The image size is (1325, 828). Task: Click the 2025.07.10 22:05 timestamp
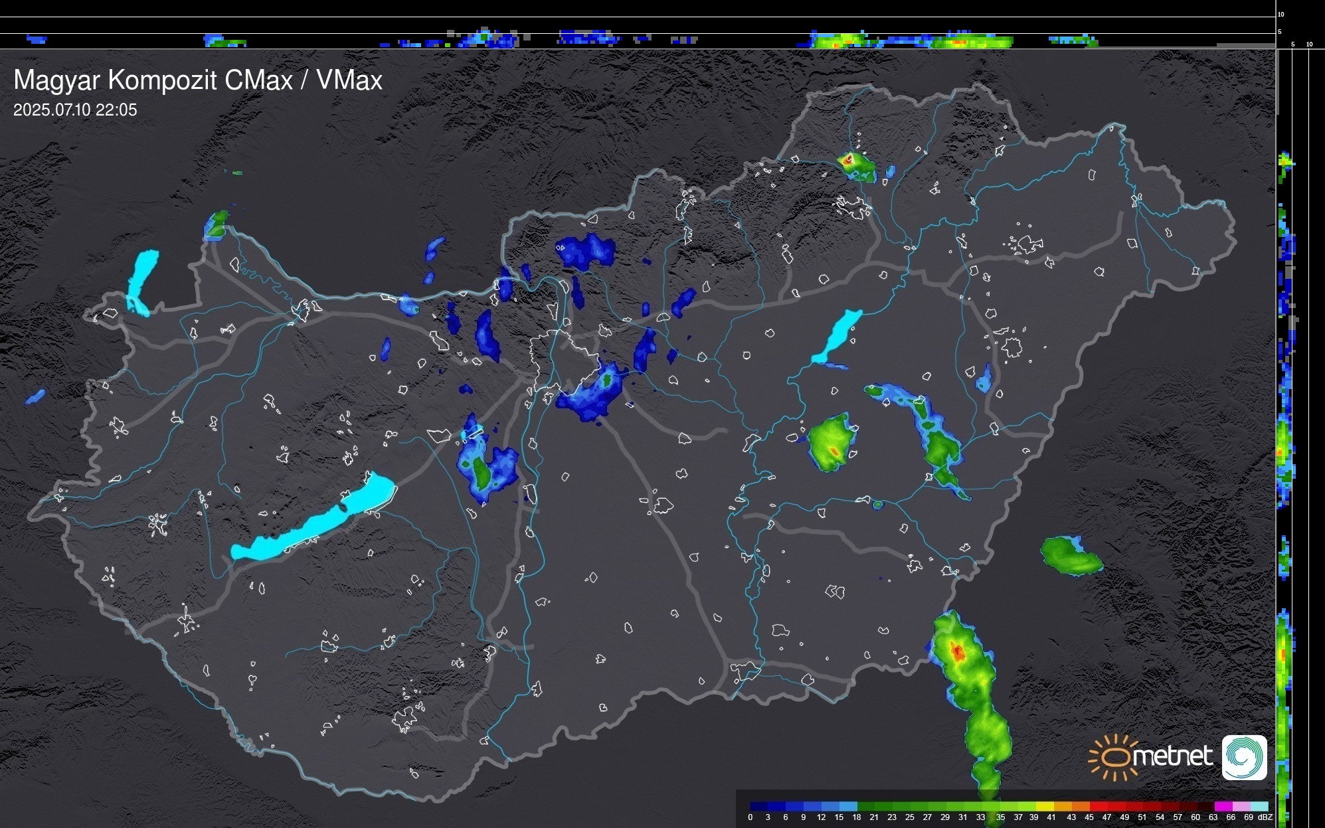coord(75,110)
